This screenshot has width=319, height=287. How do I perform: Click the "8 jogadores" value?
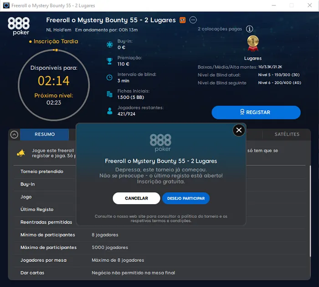pos(105,235)
